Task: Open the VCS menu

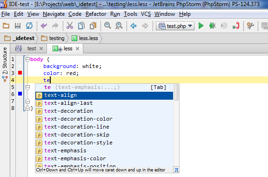Action: pos(146,14)
